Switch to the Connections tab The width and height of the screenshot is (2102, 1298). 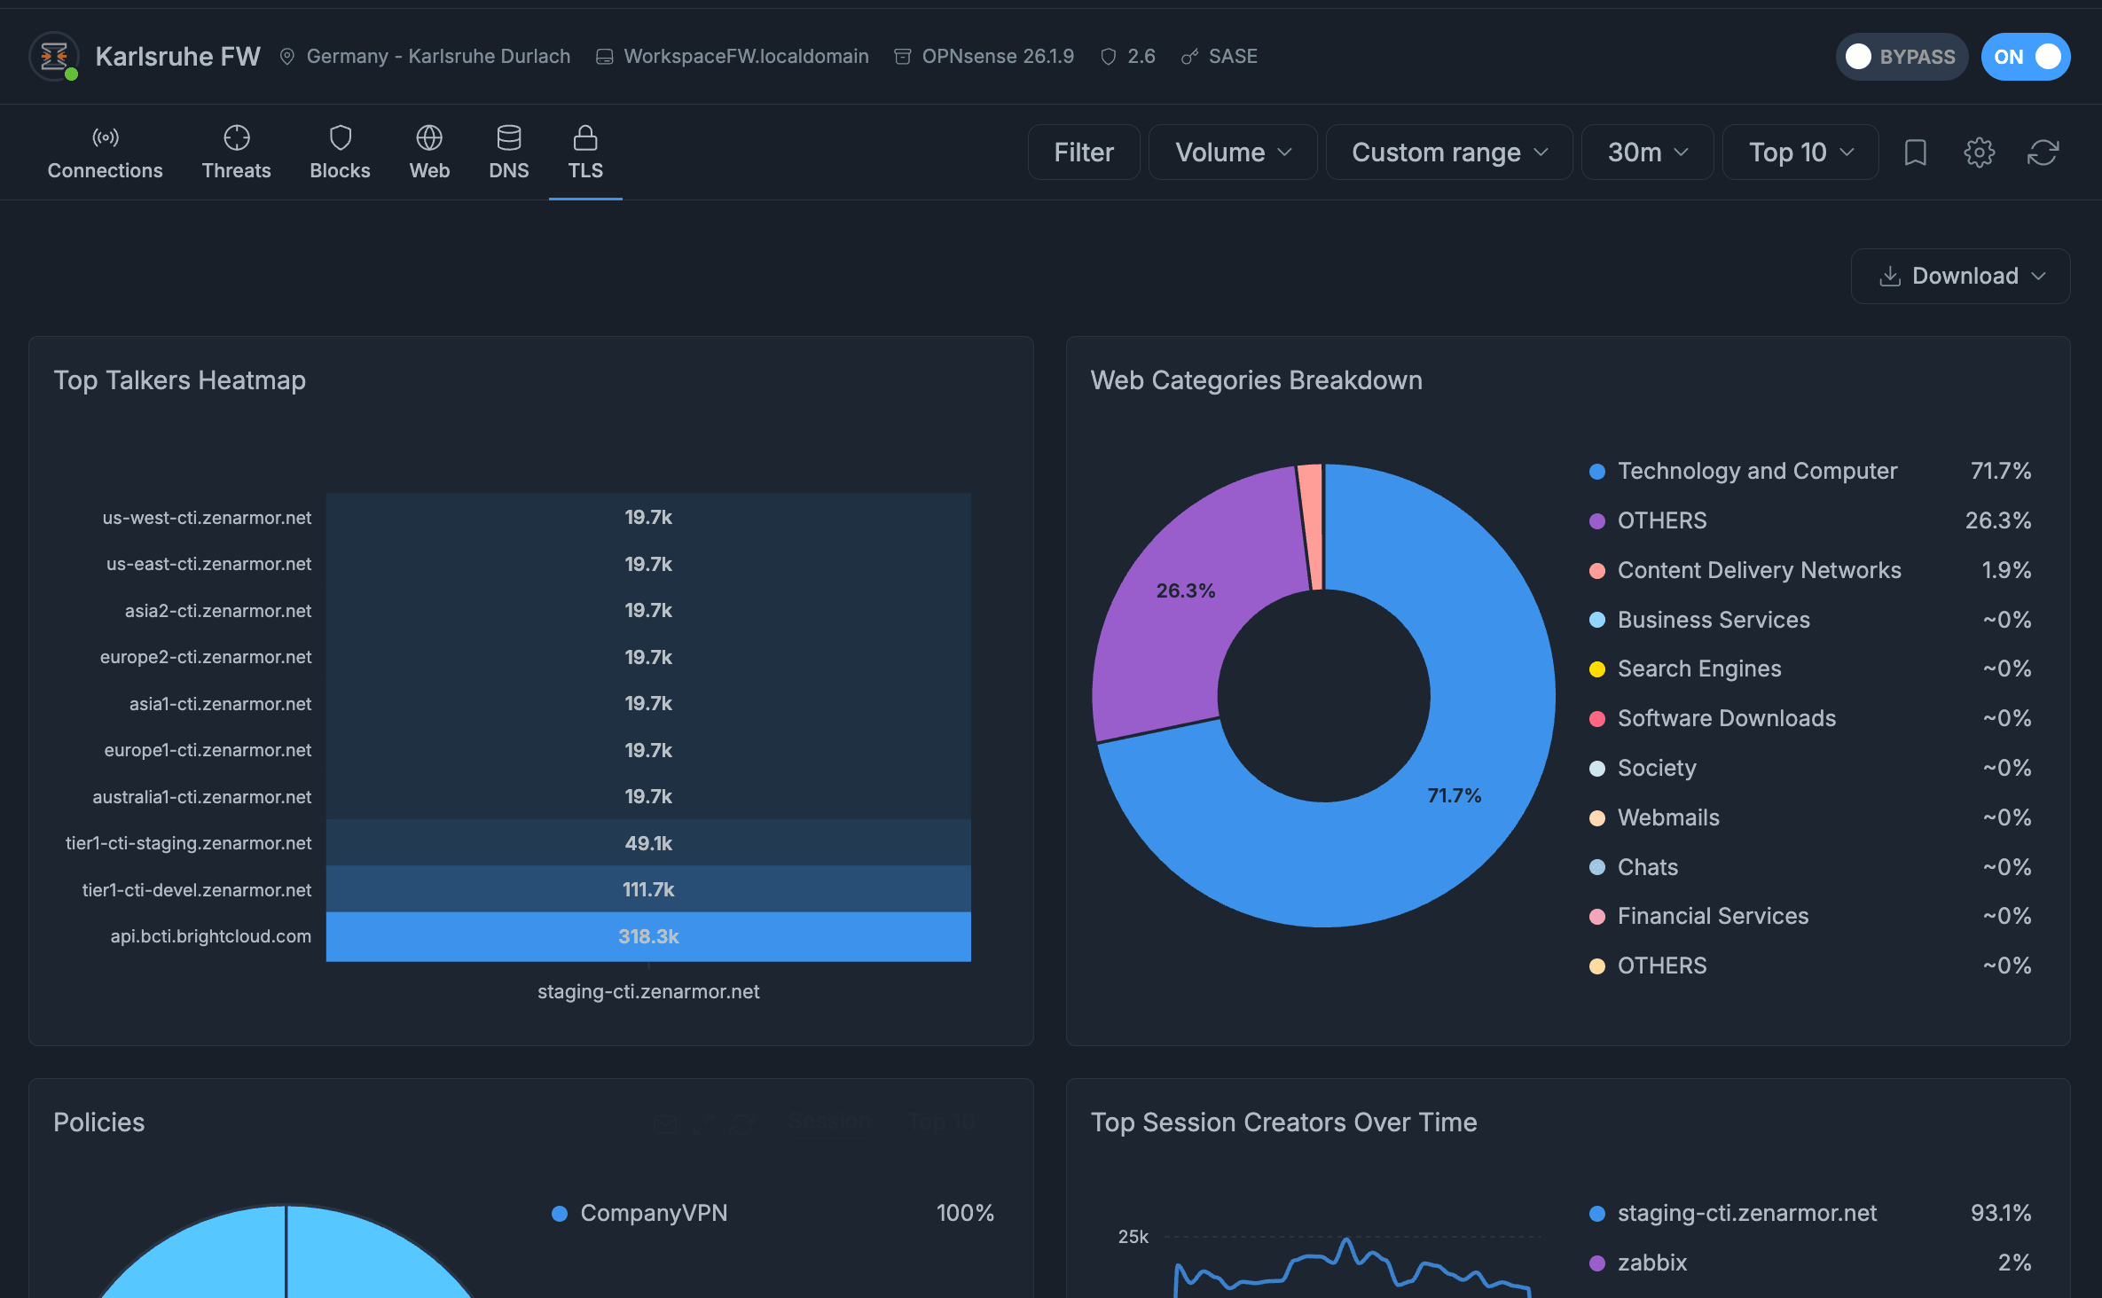(x=105, y=152)
